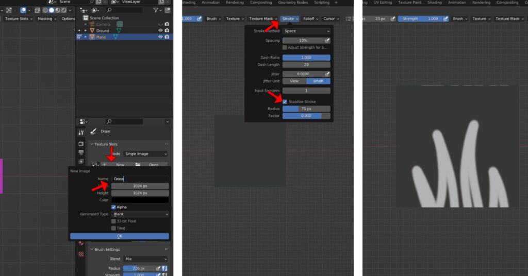Open the Texture Slots header dropdown
The image size is (528, 276).
pyautogui.click(x=19, y=19)
